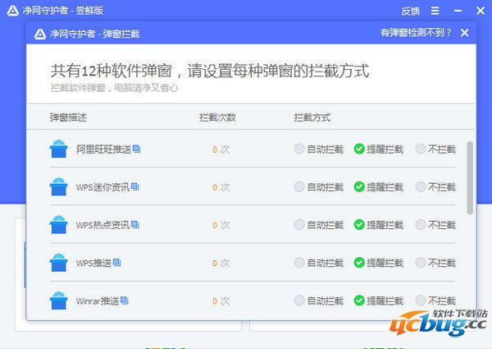Click the 有弹窗检测不到？ link
492x349 pixels.
click(416, 32)
